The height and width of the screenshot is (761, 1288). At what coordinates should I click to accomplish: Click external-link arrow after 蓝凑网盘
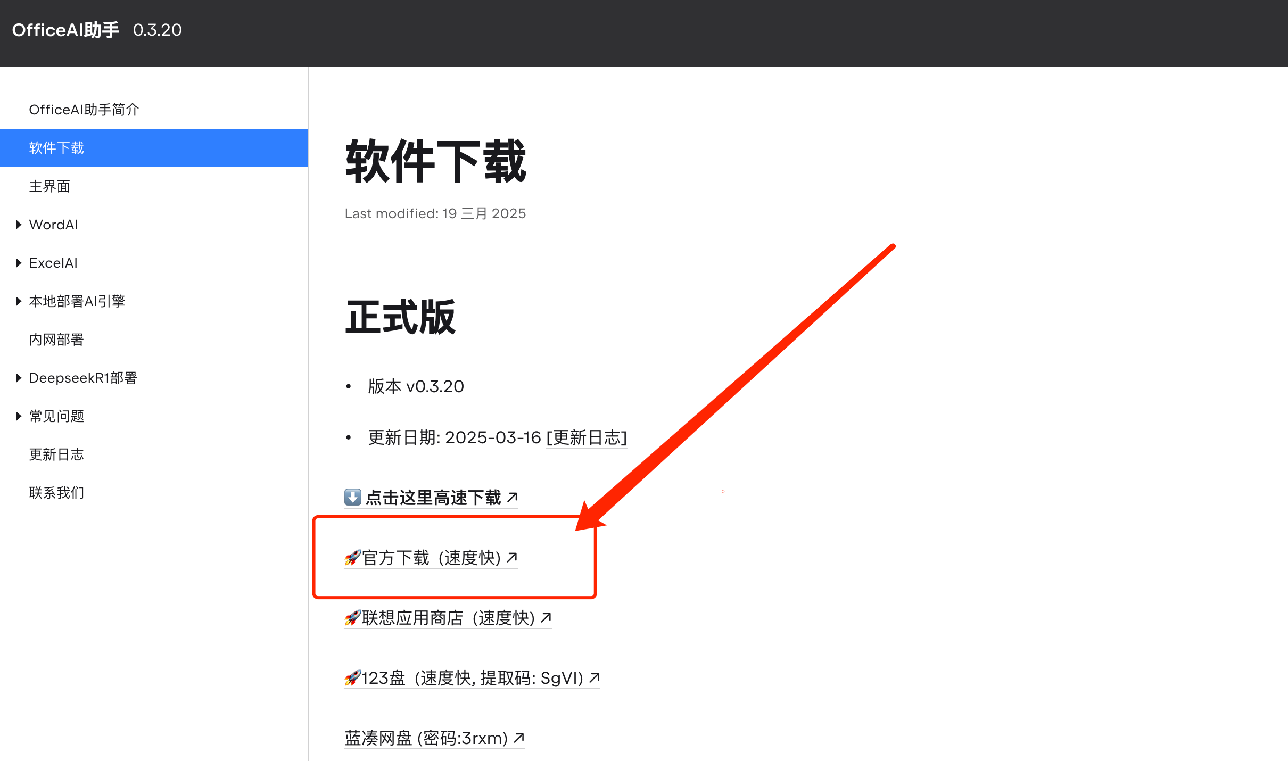click(x=519, y=738)
